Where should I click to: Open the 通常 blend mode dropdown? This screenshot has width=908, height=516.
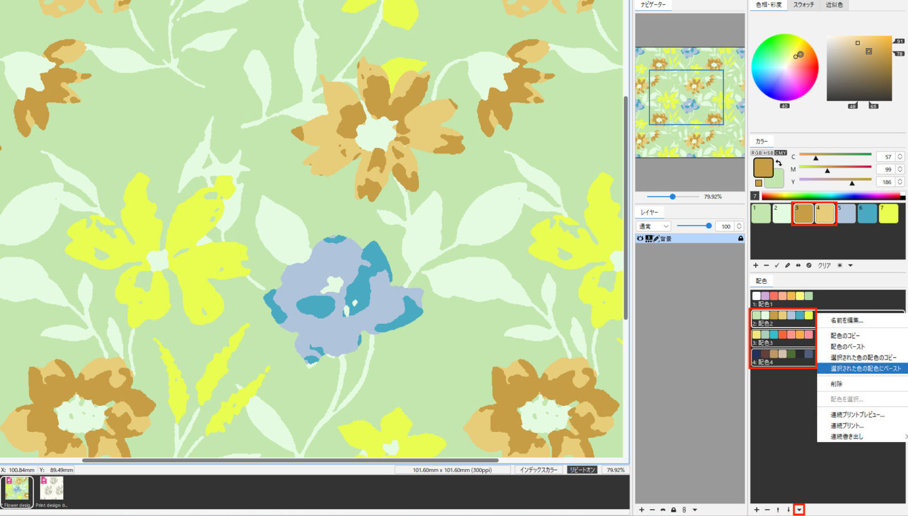[653, 226]
